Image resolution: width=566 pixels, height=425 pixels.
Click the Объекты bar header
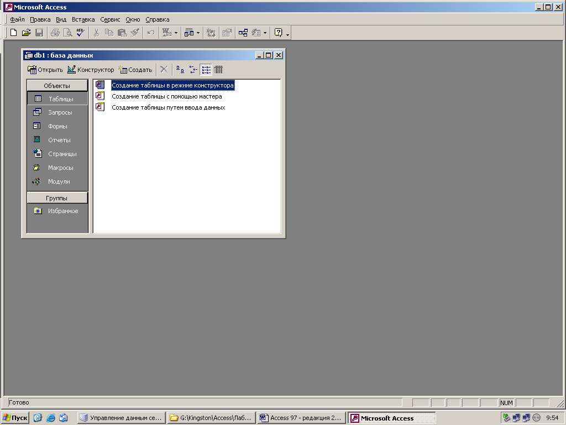[x=57, y=86]
